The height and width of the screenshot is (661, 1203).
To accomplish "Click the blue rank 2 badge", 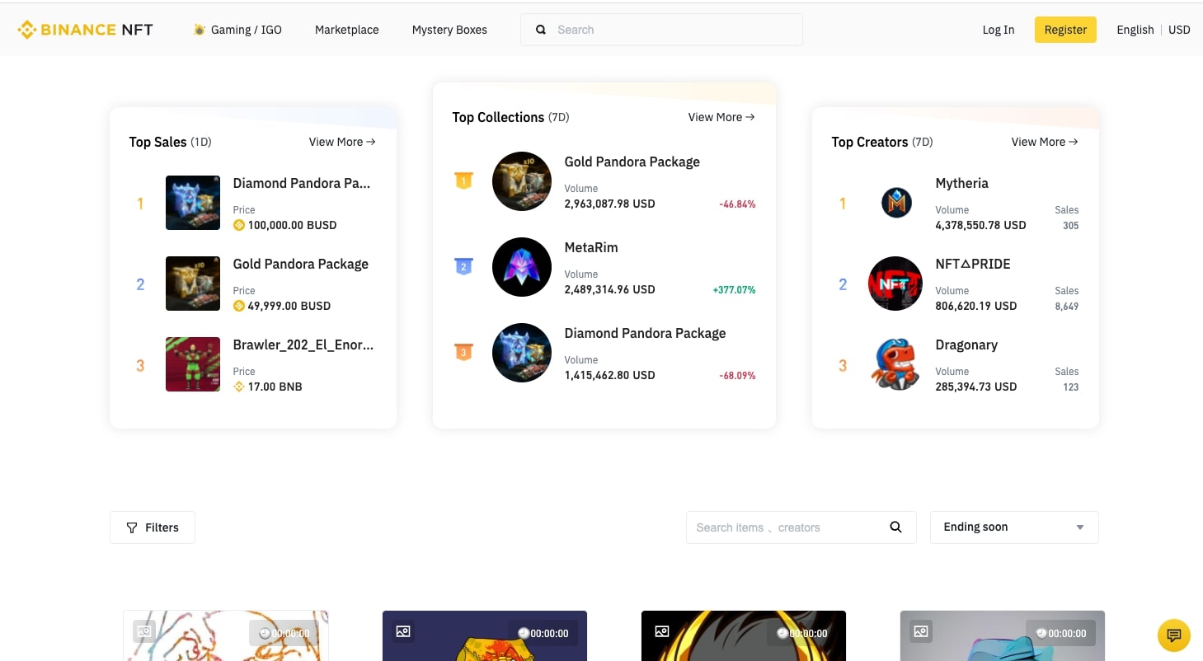I will pos(463,266).
